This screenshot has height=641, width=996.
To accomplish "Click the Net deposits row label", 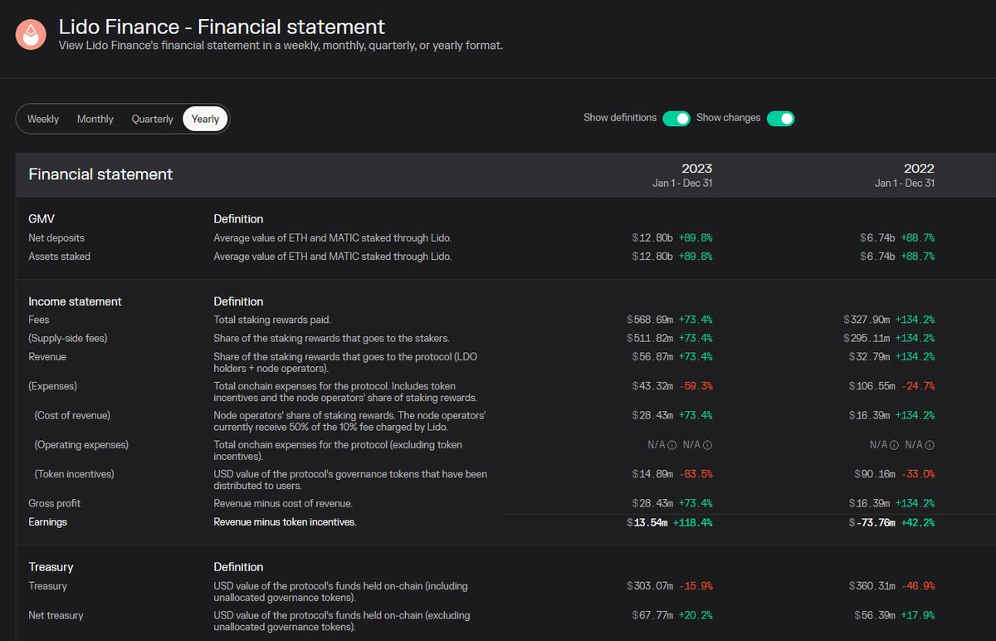I will click(56, 237).
